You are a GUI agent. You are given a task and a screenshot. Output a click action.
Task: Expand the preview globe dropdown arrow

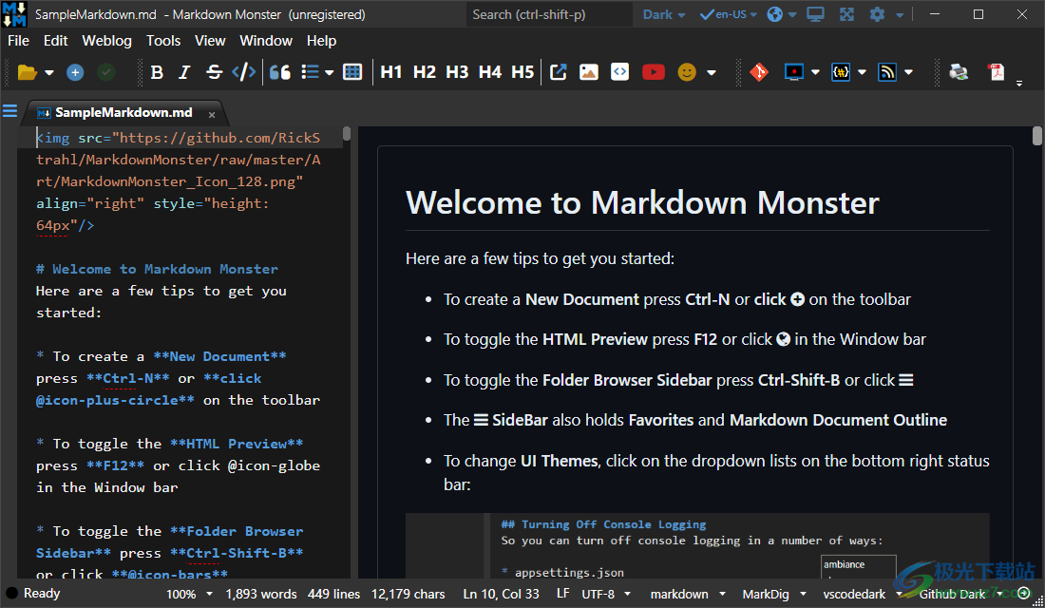pos(792,15)
